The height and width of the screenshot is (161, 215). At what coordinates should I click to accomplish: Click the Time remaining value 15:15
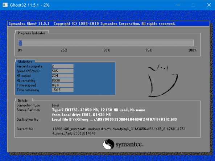pyautogui.click(x=62, y=90)
